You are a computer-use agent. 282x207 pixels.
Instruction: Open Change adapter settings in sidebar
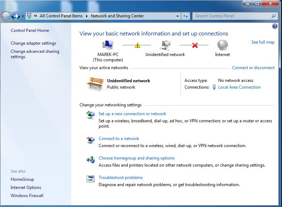33,43
